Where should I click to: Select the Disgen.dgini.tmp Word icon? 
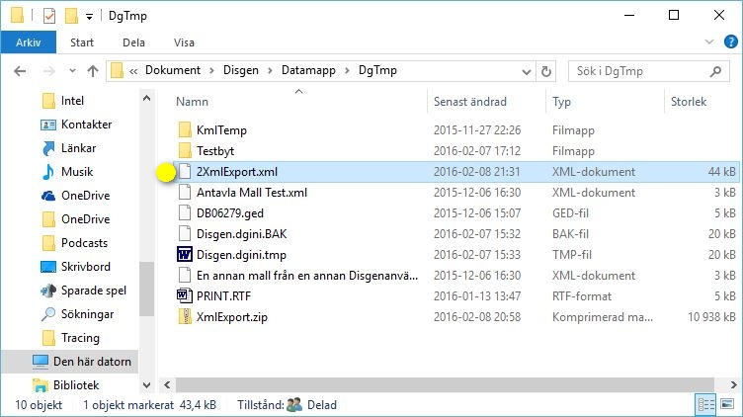point(185,255)
